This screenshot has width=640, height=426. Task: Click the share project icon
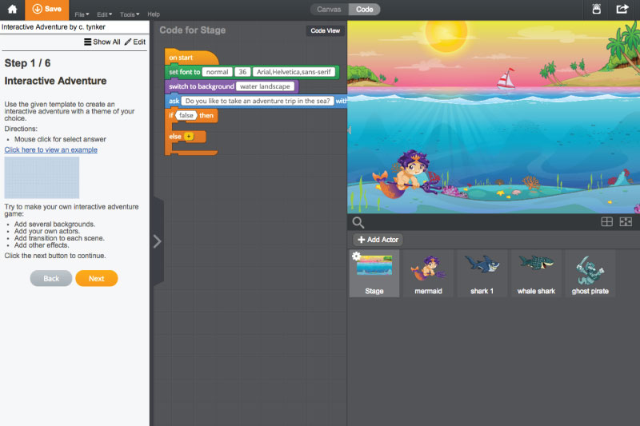[x=622, y=9]
